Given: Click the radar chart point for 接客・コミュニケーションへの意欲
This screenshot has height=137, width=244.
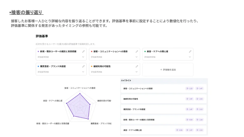Looking at the screenshot, I should pyautogui.click(x=80, y=94).
